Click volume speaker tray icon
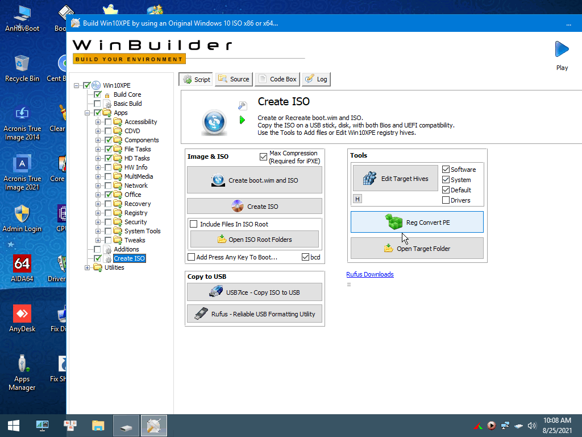The width and height of the screenshot is (582, 437). (x=532, y=426)
